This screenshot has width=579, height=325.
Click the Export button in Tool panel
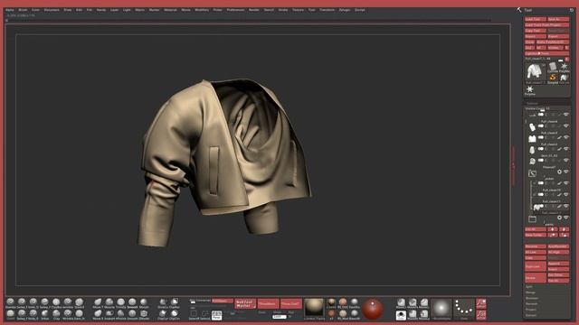558,36
